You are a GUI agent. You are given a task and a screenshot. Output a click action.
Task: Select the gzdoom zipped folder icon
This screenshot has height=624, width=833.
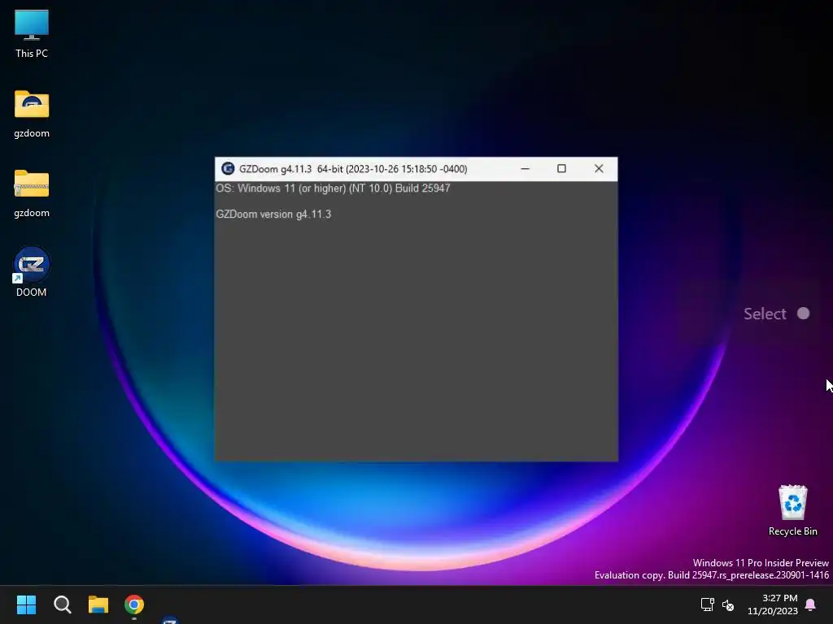click(x=32, y=193)
